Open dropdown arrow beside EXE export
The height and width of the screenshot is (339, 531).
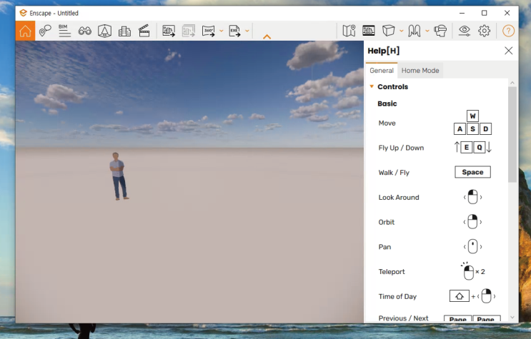click(x=247, y=31)
